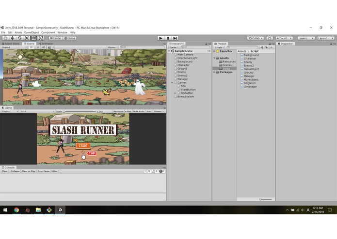Toggle scene audio speaker icon
The image size is (337, 239).
[44, 47]
